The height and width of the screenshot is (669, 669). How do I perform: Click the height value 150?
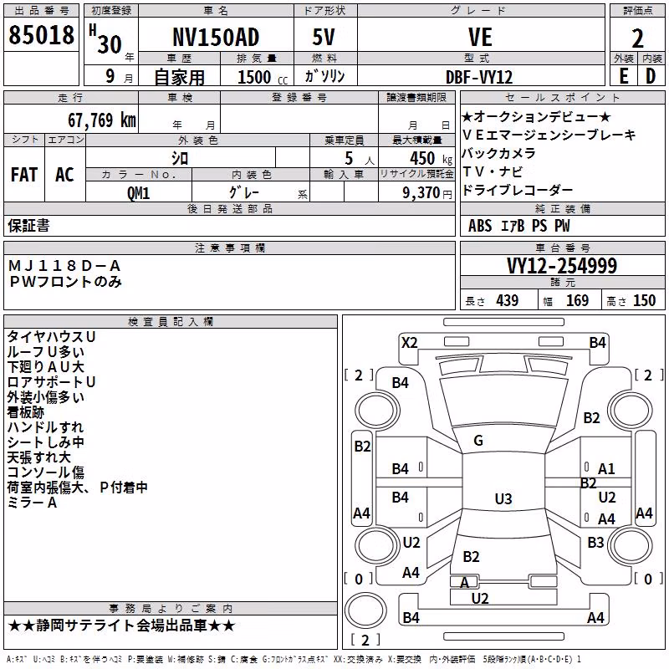tap(644, 301)
